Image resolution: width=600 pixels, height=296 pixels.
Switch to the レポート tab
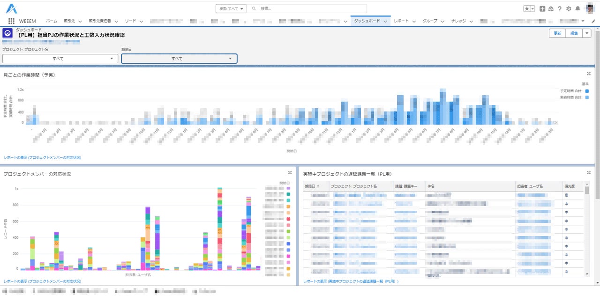pyautogui.click(x=401, y=21)
